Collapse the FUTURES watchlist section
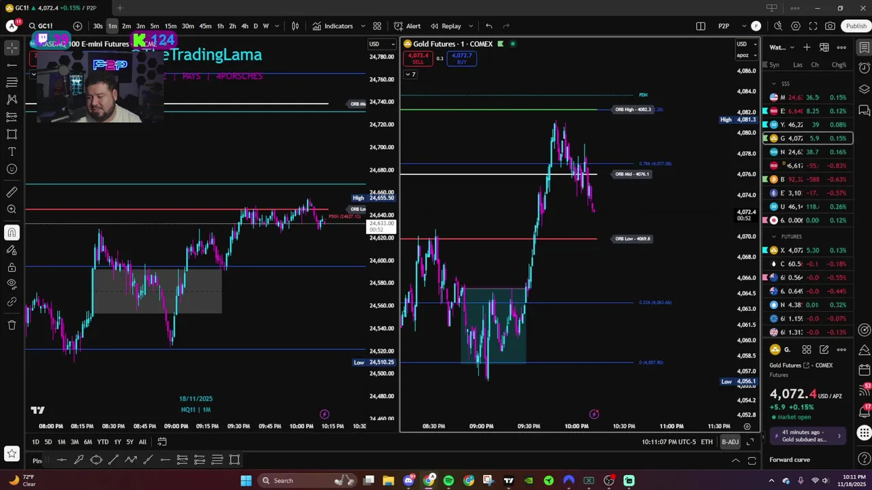Viewport: 872px width, 490px height. 773,236
